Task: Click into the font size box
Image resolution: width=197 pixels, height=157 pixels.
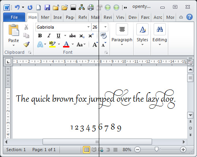Action: tap(97, 27)
